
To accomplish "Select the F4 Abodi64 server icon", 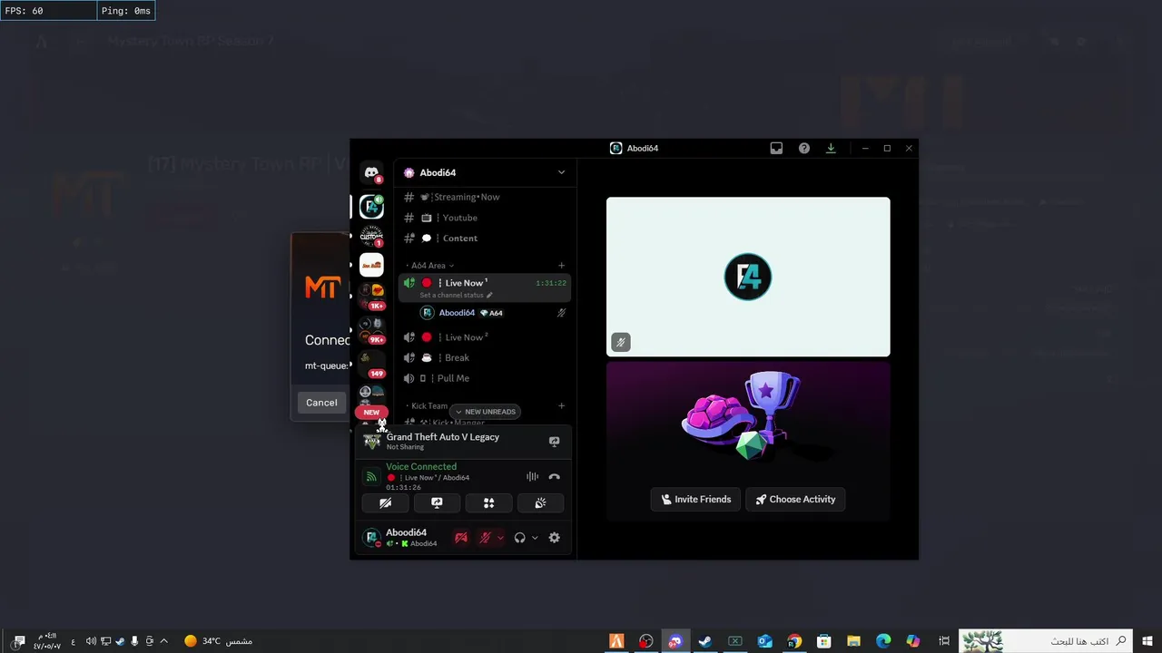I will 371,207.
